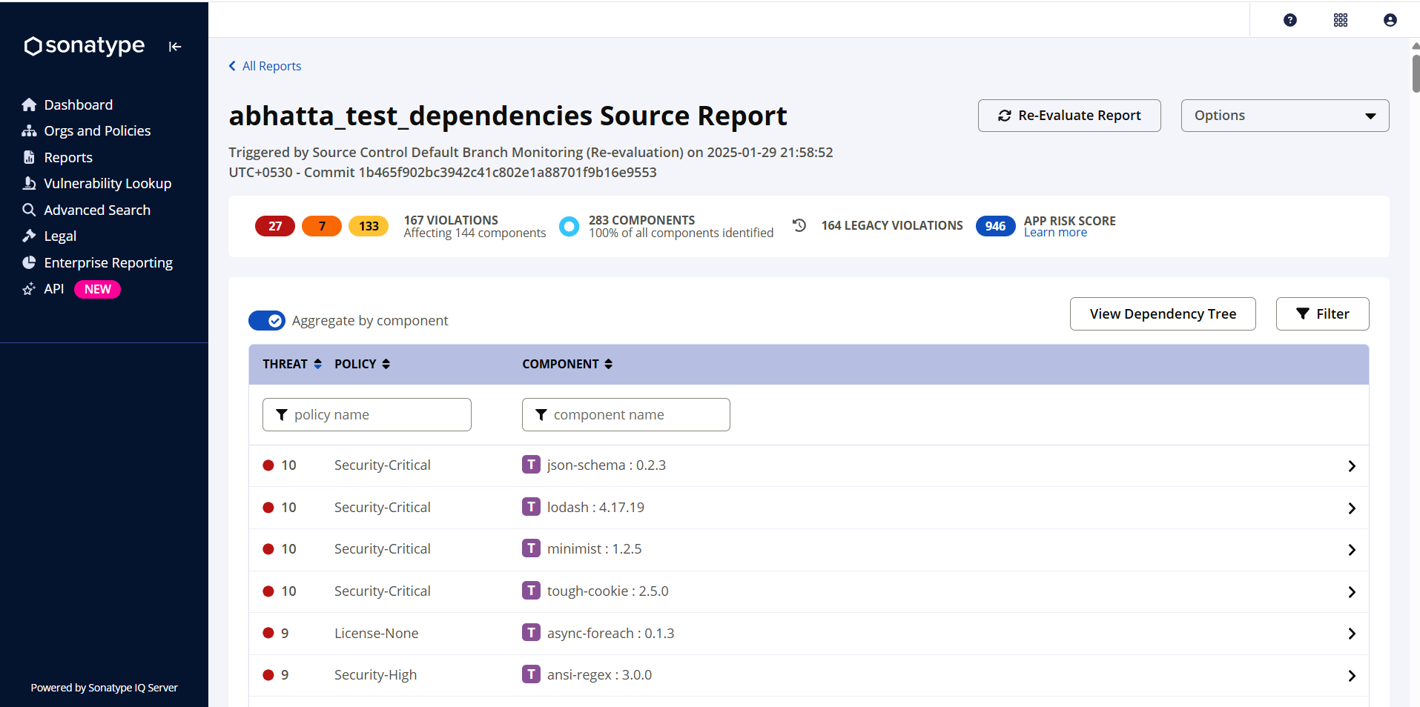The image size is (1420, 707).
Task: Sort by THREAT column
Action: click(x=292, y=364)
